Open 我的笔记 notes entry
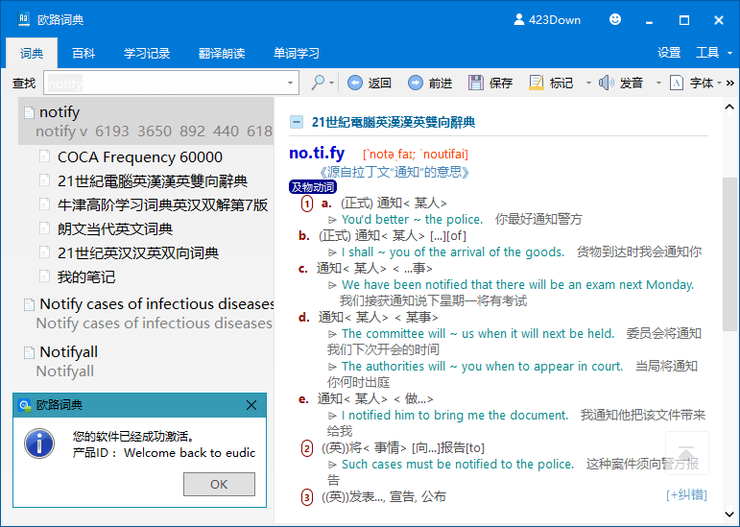 click(x=85, y=277)
